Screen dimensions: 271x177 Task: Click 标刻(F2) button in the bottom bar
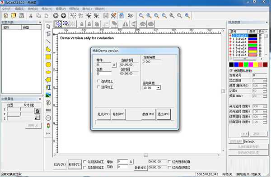coord(75,164)
